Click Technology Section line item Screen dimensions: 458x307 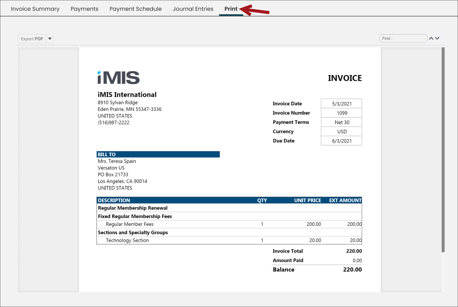127,240
